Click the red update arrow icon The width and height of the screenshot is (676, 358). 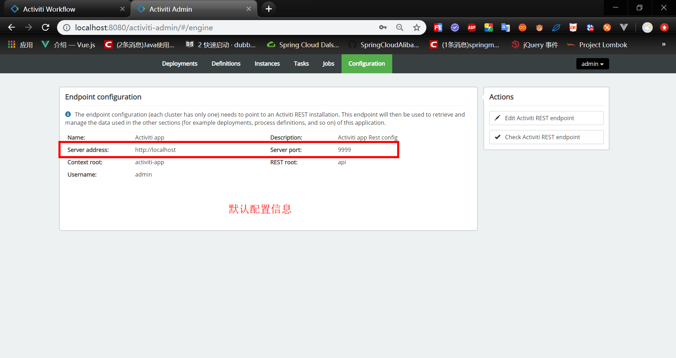point(664,27)
